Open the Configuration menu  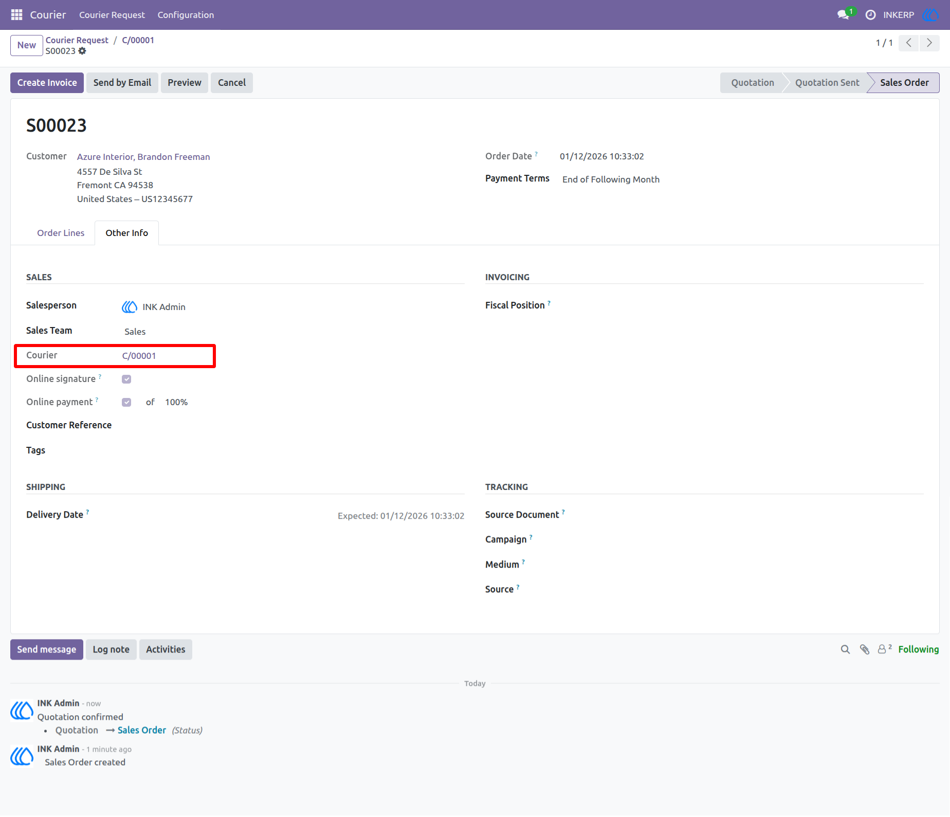point(186,15)
